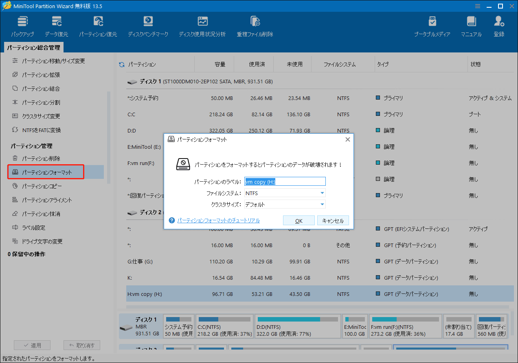This screenshot has width=518, height=363.
Task: Click the 登録 registration icon
Action: click(x=499, y=24)
